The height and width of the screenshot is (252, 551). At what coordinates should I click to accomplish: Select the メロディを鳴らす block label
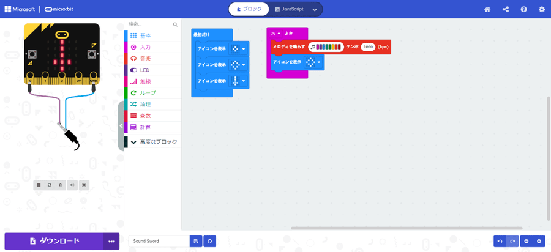point(289,46)
